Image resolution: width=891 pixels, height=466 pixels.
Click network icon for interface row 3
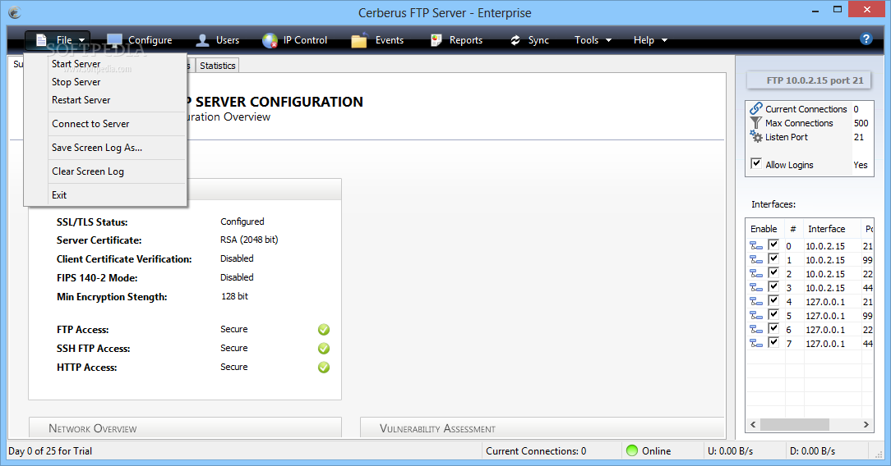[756, 287]
